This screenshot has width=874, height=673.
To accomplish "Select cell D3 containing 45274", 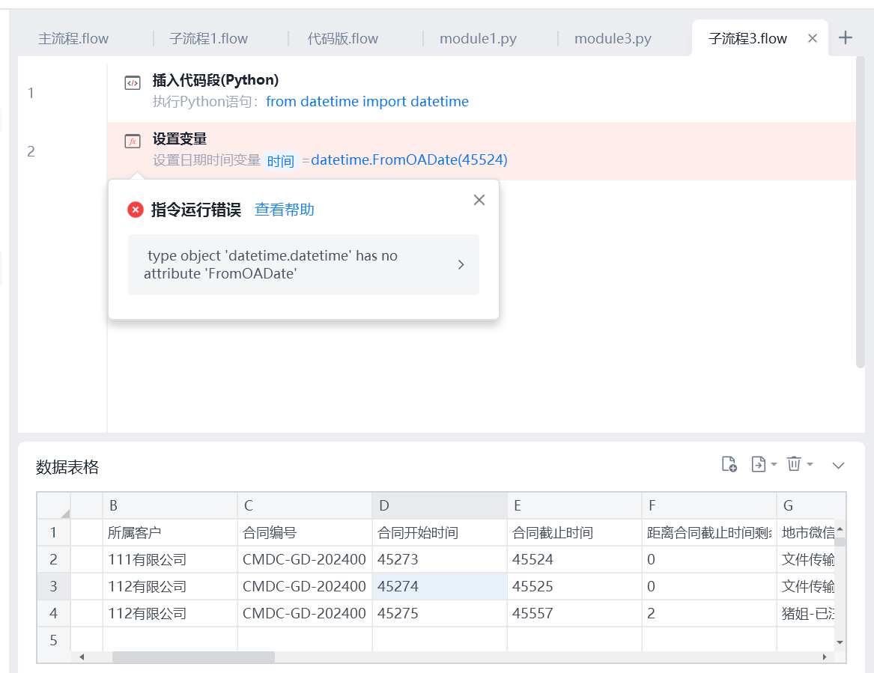I will click(x=440, y=586).
